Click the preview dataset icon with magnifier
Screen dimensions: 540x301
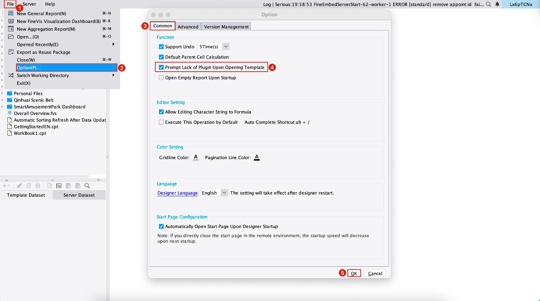[50, 186]
